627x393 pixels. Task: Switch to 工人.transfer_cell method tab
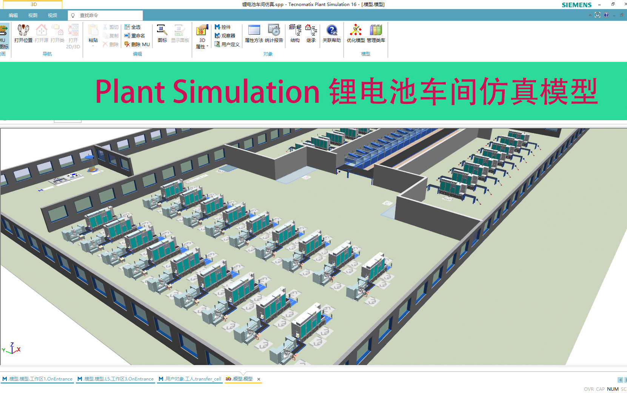coord(190,379)
